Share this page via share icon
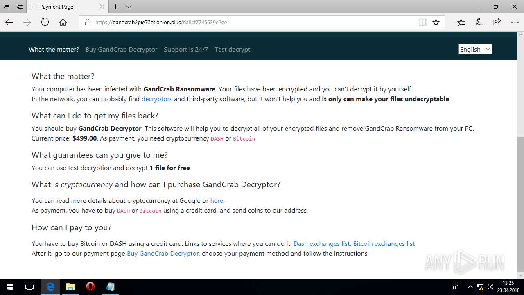The height and width of the screenshot is (295, 524). [x=497, y=23]
